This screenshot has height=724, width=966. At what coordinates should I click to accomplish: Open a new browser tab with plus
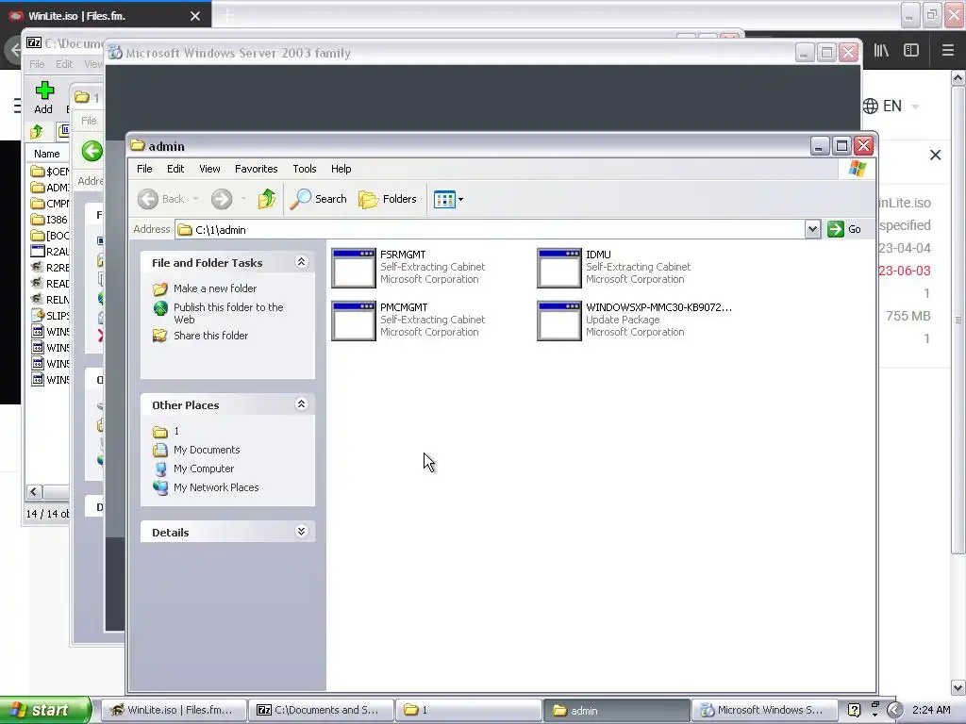[x=227, y=15]
